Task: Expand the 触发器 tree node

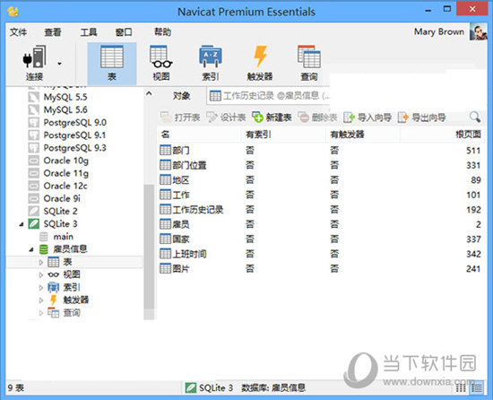Action: click(41, 300)
